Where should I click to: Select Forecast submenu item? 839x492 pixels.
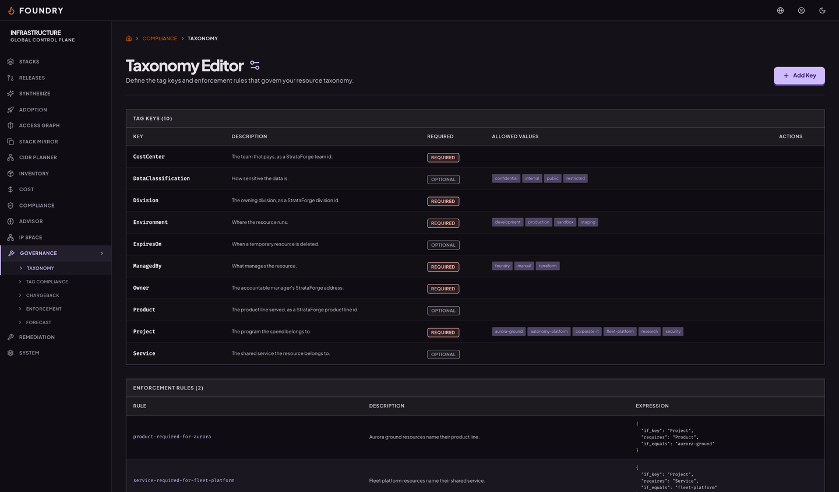click(55, 322)
